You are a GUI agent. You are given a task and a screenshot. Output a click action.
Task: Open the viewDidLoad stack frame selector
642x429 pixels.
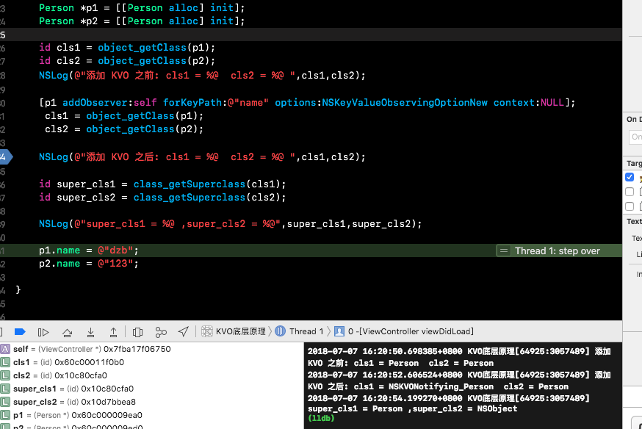coord(404,331)
